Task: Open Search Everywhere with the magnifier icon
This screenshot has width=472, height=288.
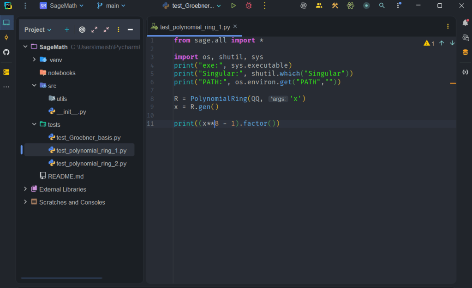Action: pyautogui.click(x=381, y=6)
